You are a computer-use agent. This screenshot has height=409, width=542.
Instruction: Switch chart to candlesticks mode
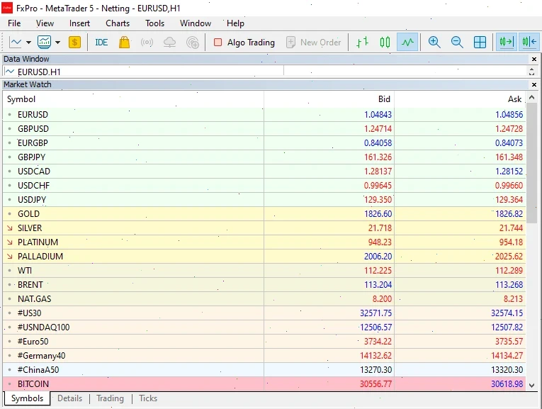pos(385,43)
